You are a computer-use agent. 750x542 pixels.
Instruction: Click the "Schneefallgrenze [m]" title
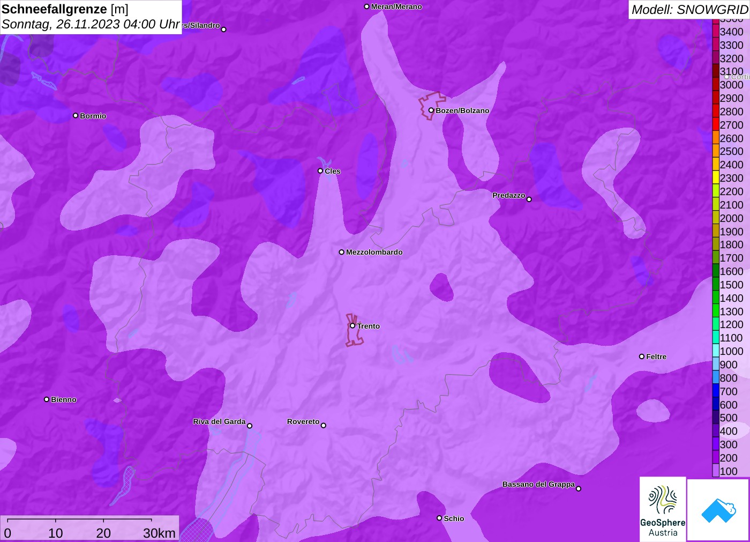click(65, 9)
